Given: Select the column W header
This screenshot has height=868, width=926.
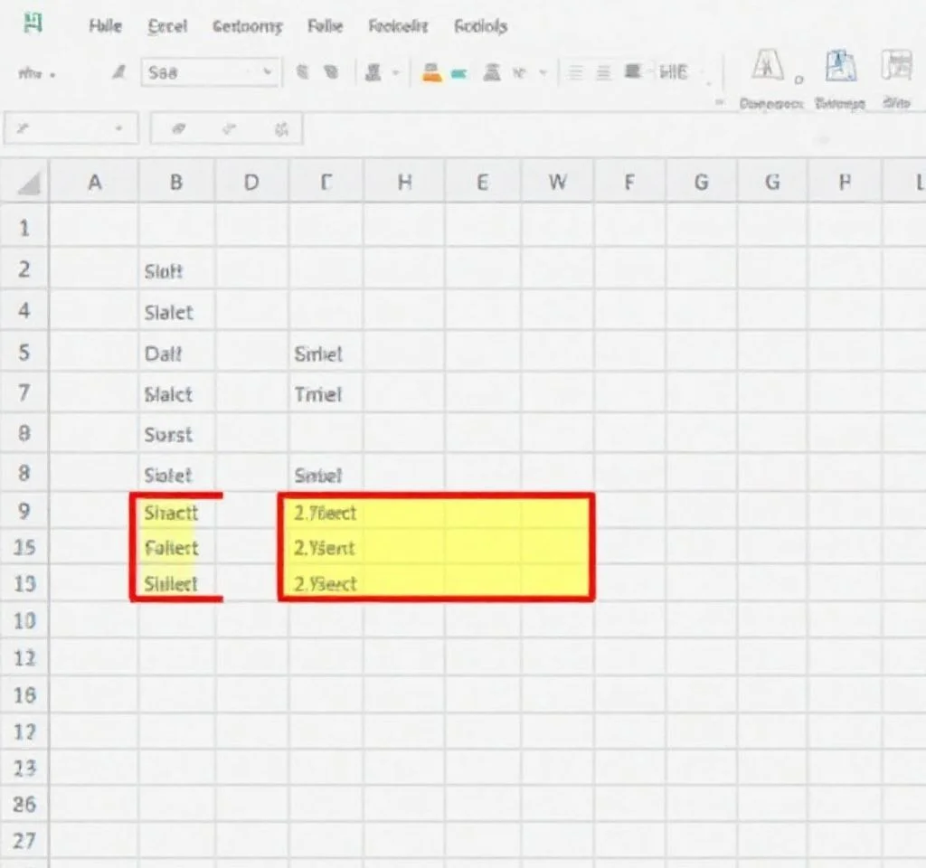Looking at the screenshot, I should pyautogui.click(x=558, y=183).
